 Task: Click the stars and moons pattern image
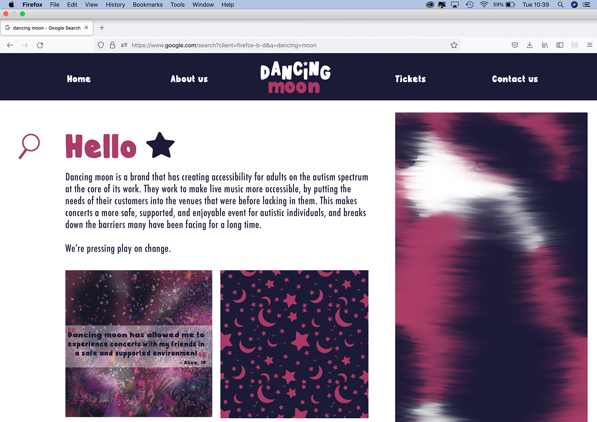[294, 344]
